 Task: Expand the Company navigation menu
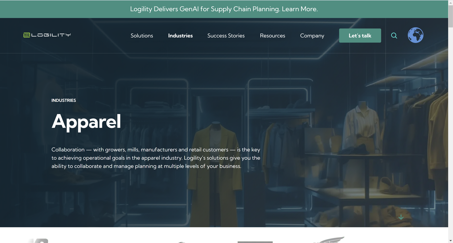(x=312, y=35)
